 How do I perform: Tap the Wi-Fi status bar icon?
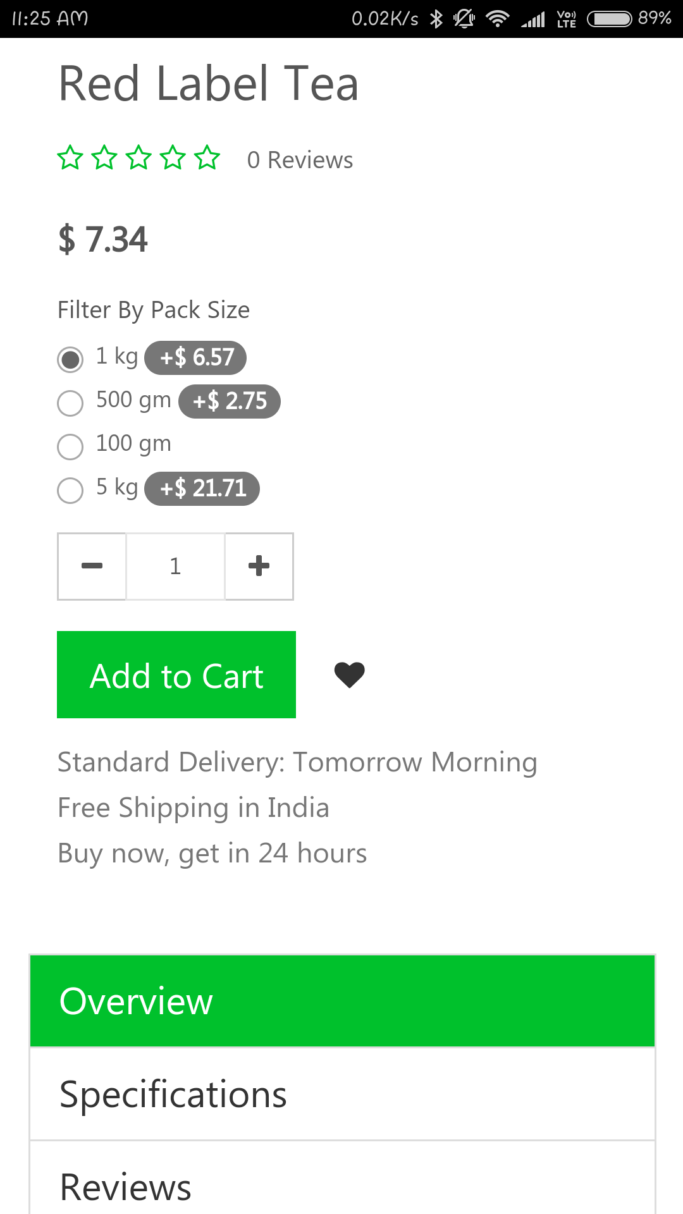click(x=498, y=18)
